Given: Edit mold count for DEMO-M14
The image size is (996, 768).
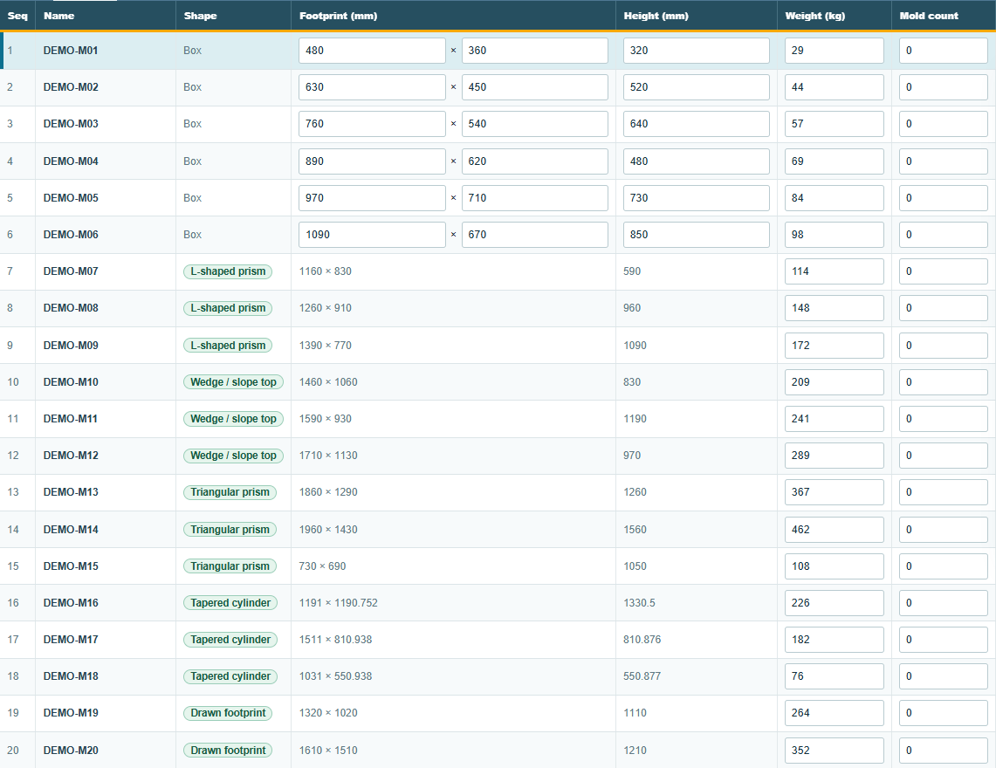Looking at the screenshot, I should 944,530.
